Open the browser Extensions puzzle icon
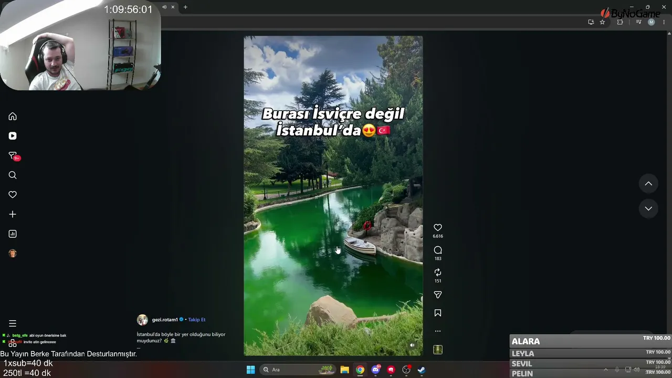The image size is (672, 378). (620, 22)
